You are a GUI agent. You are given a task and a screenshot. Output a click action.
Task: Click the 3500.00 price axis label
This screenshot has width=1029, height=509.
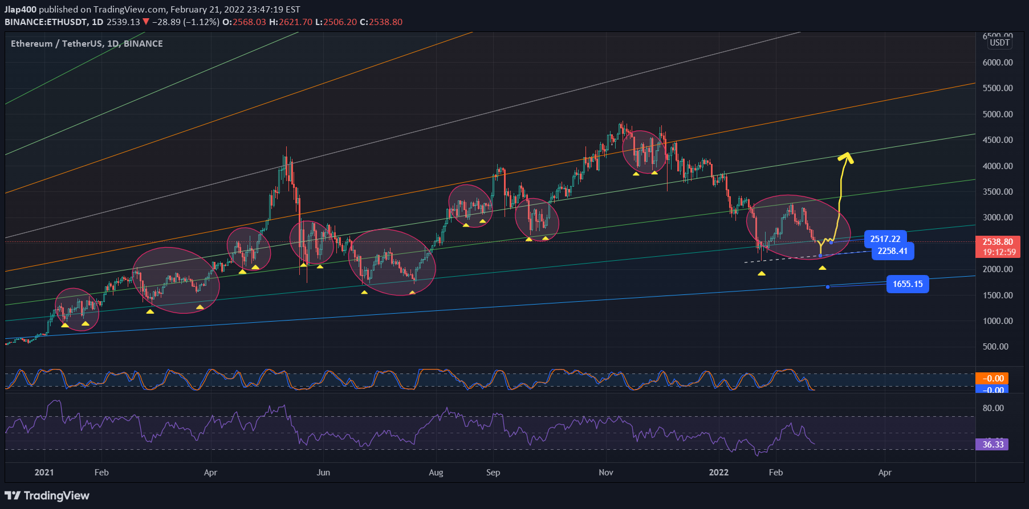(998, 192)
